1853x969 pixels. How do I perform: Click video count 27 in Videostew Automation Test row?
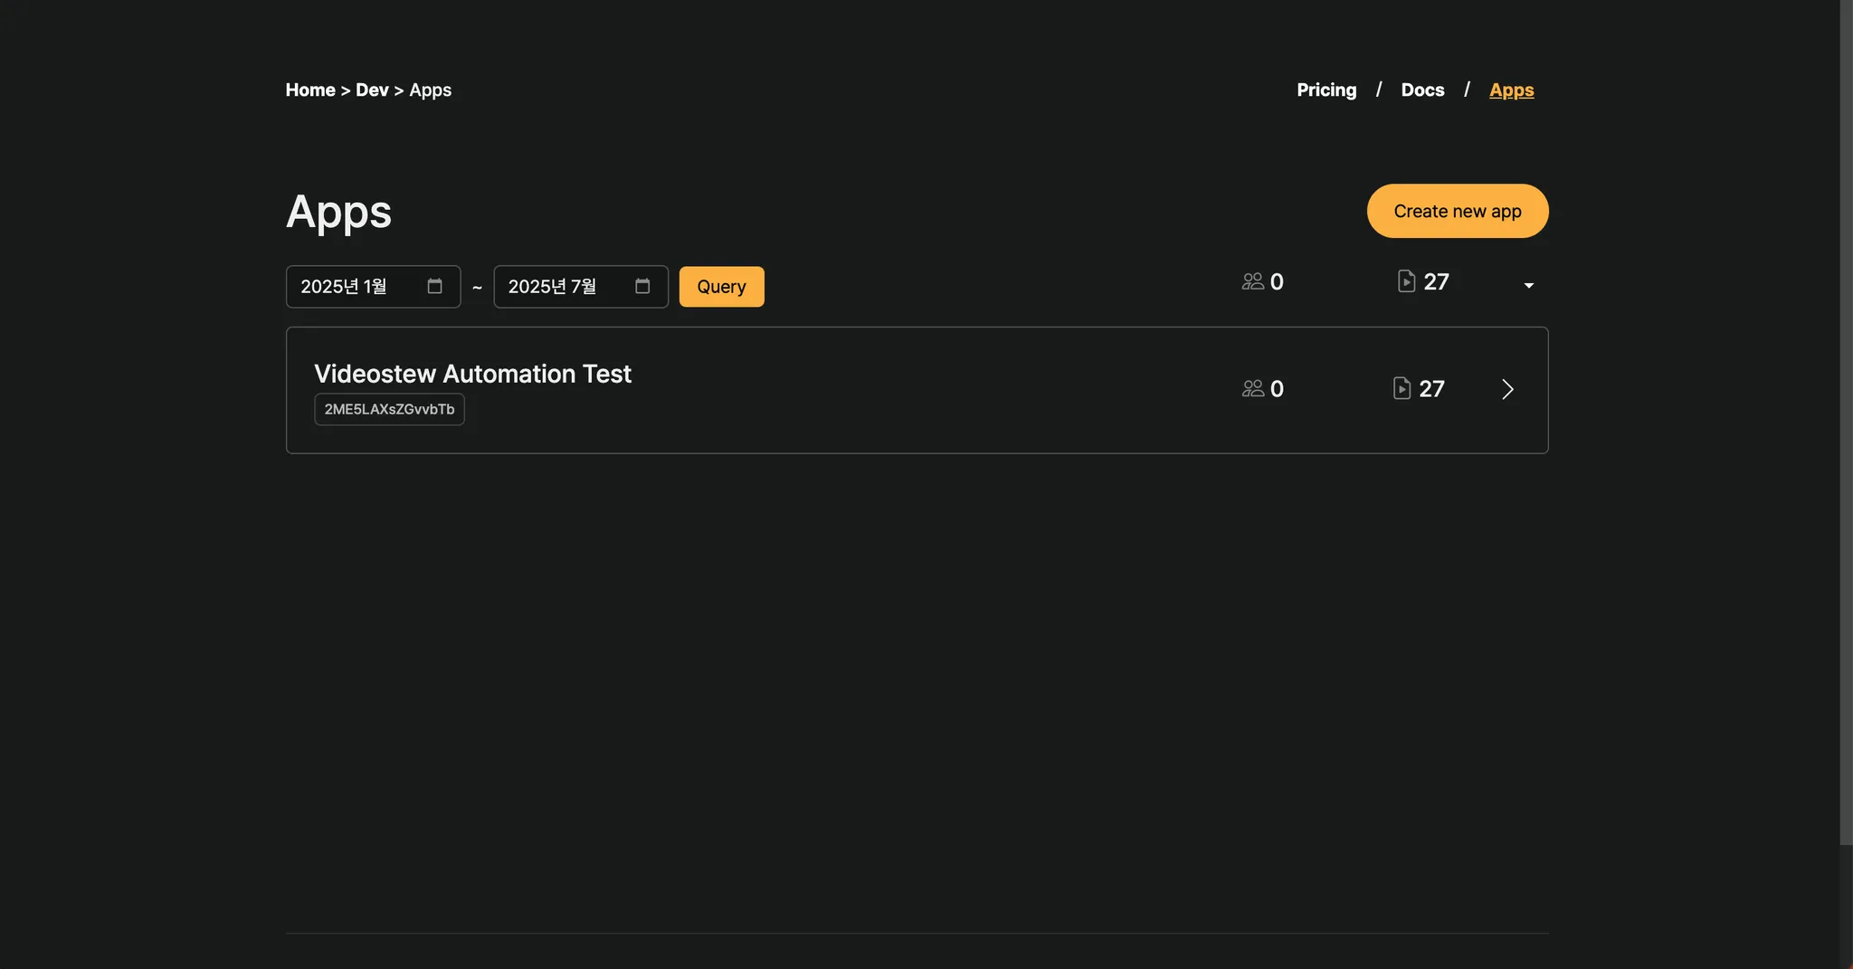click(x=1431, y=388)
